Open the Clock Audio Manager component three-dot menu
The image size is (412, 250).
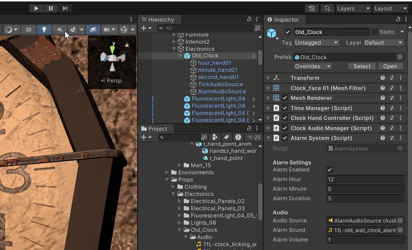pos(401,128)
